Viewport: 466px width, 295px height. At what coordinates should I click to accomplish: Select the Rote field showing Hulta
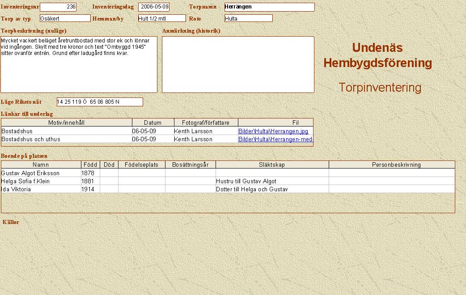click(248, 18)
